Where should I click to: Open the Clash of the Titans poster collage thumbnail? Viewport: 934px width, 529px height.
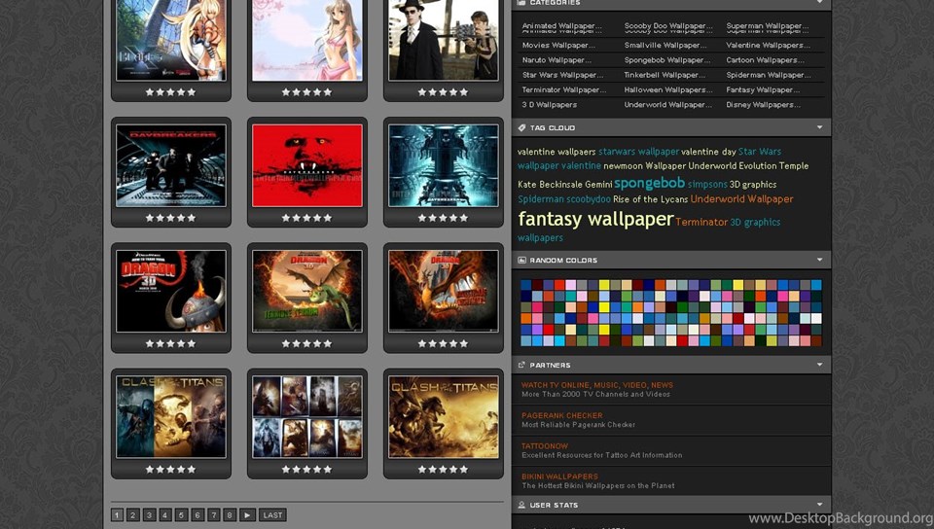[x=307, y=416]
